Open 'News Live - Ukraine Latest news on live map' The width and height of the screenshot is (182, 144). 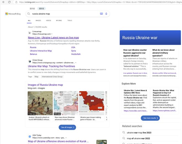pyautogui.click(x=53, y=38)
